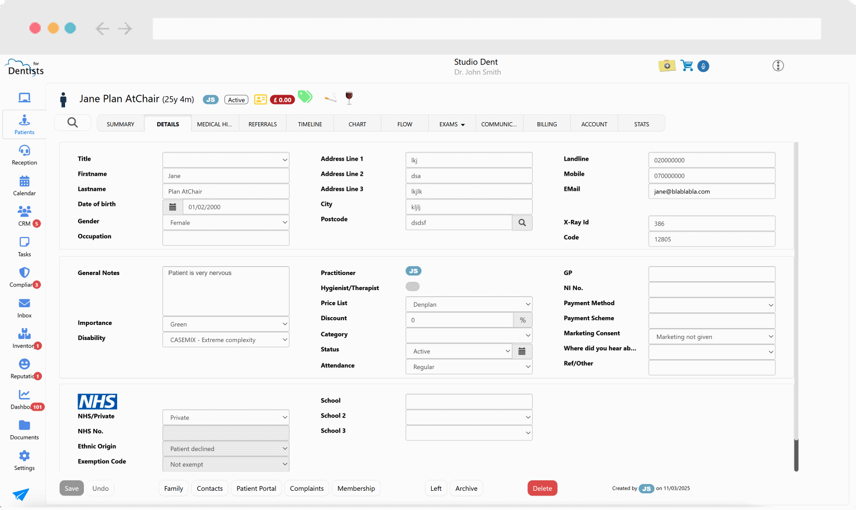
Task: Open the Timeline tab
Action: click(x=310, y=124)
